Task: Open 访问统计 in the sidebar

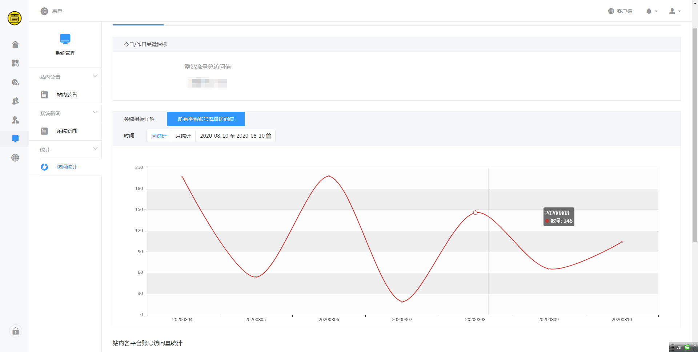Action: point(67,167)
